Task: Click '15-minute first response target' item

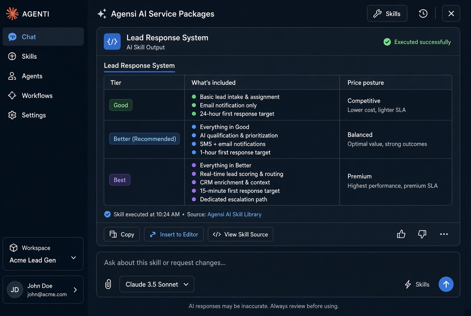Action: tap(240, 191)
